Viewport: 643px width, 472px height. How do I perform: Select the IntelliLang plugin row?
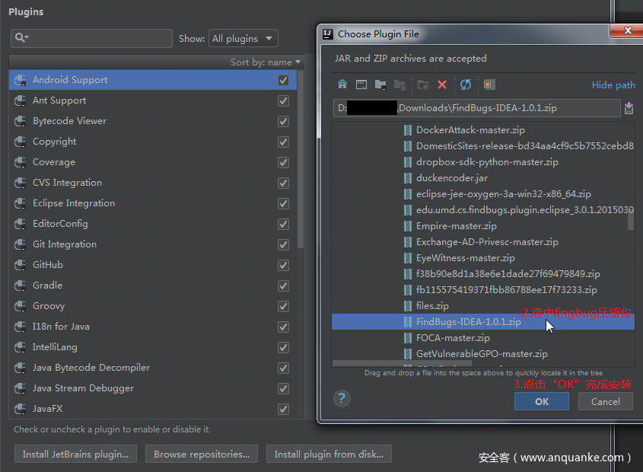[152, 347]
